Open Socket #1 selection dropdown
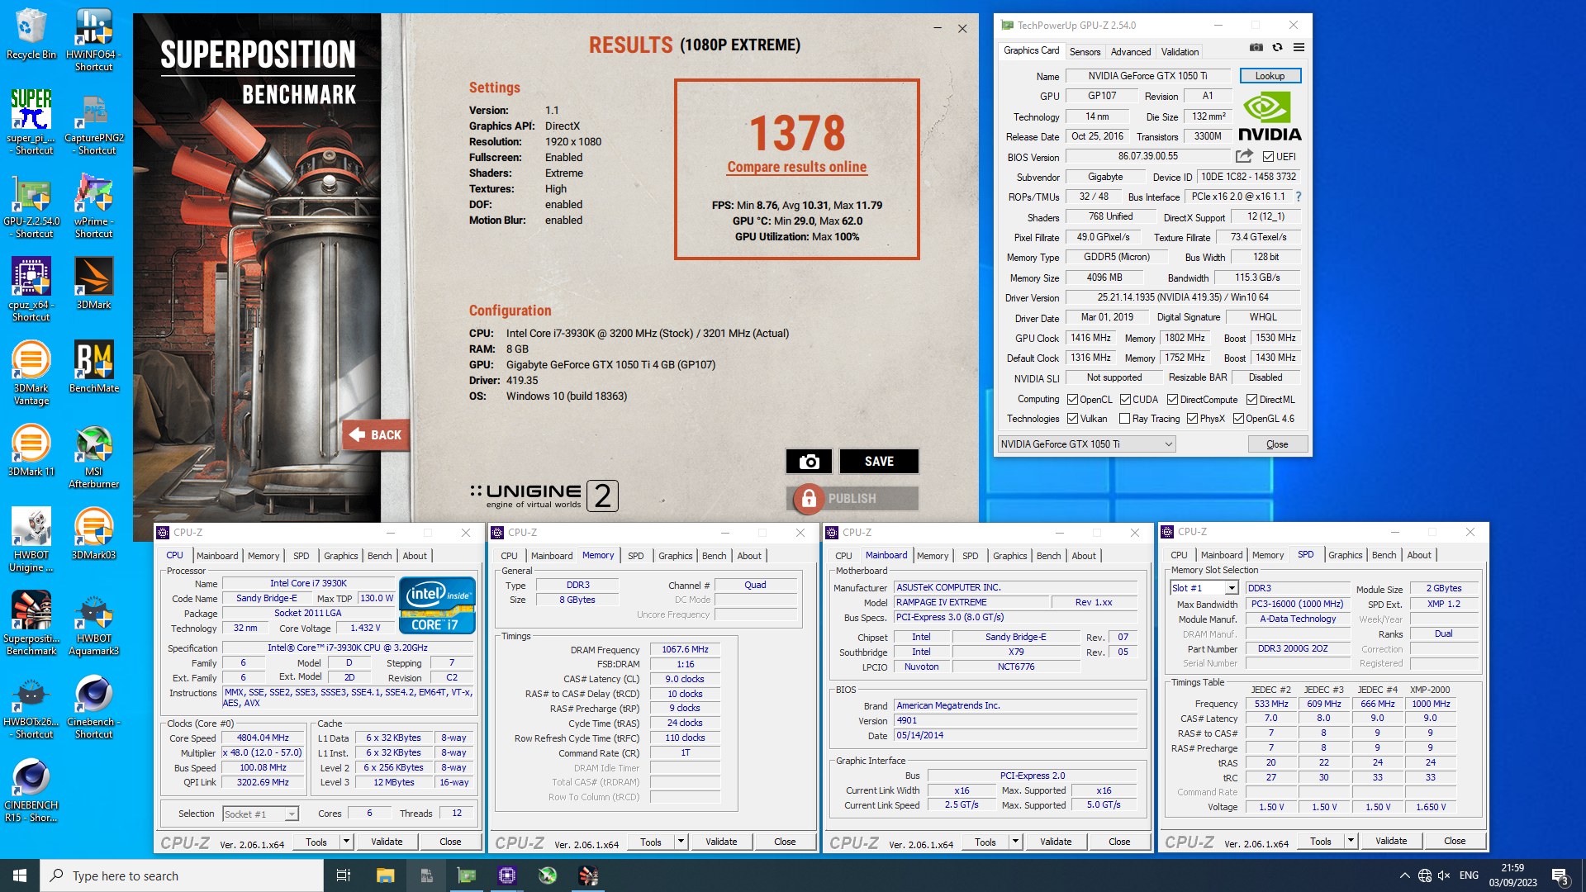1586x892 pixels. tap(260, 814)
